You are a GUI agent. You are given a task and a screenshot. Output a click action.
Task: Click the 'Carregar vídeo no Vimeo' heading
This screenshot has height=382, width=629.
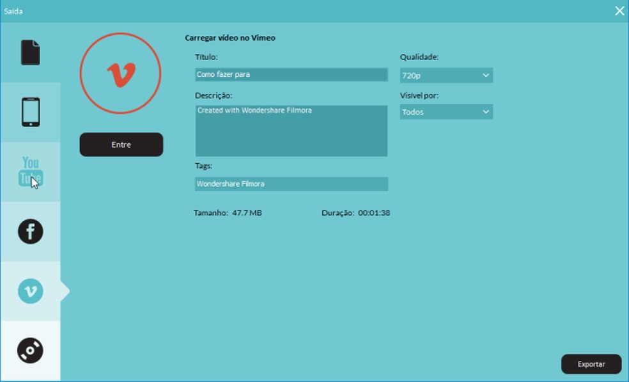coord(230,38)
